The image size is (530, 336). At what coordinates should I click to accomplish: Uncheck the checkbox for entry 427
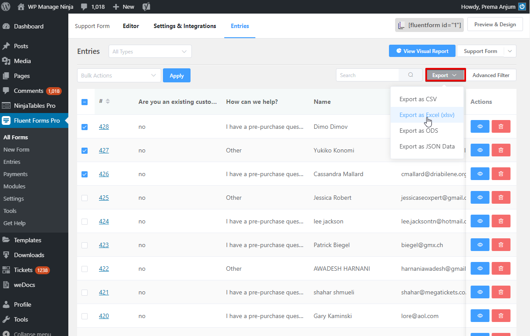[85, 151]
